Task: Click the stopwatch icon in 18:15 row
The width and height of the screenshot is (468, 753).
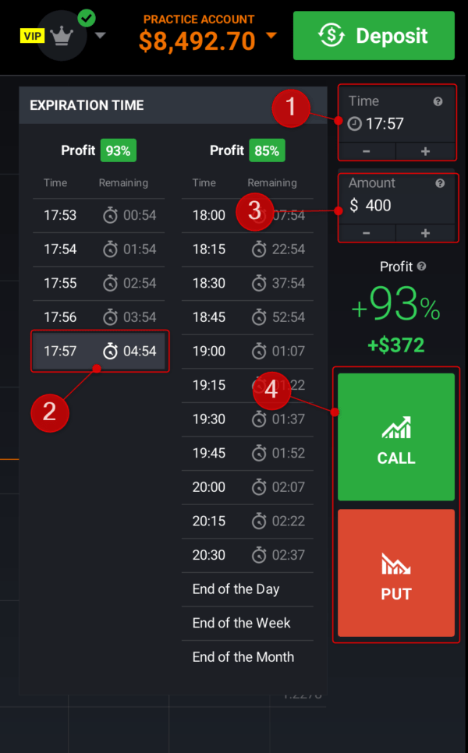Action: tap(259, 249)
